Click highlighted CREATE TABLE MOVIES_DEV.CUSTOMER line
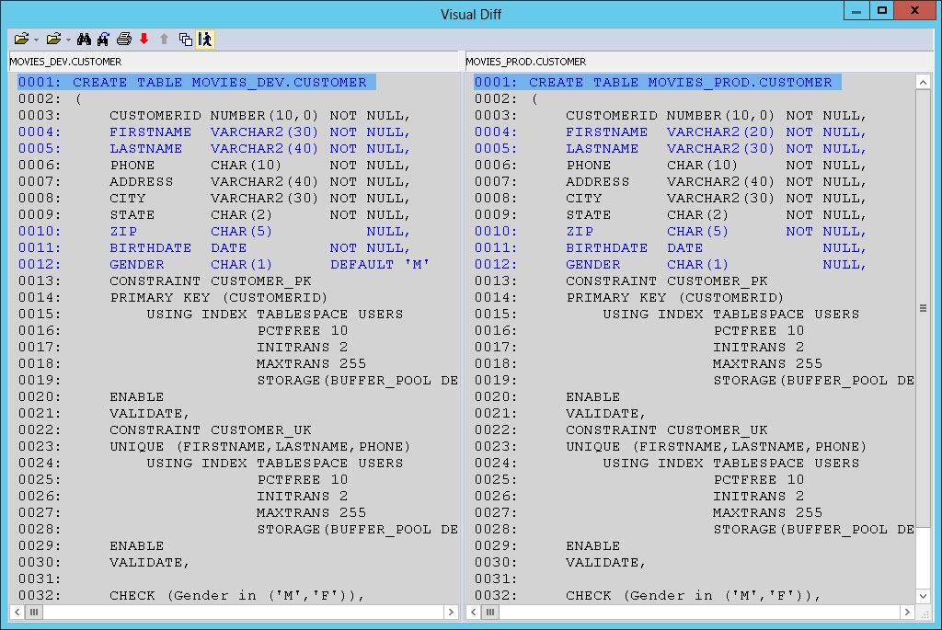This screenshot has width=942, height=630. pos(197,82)
